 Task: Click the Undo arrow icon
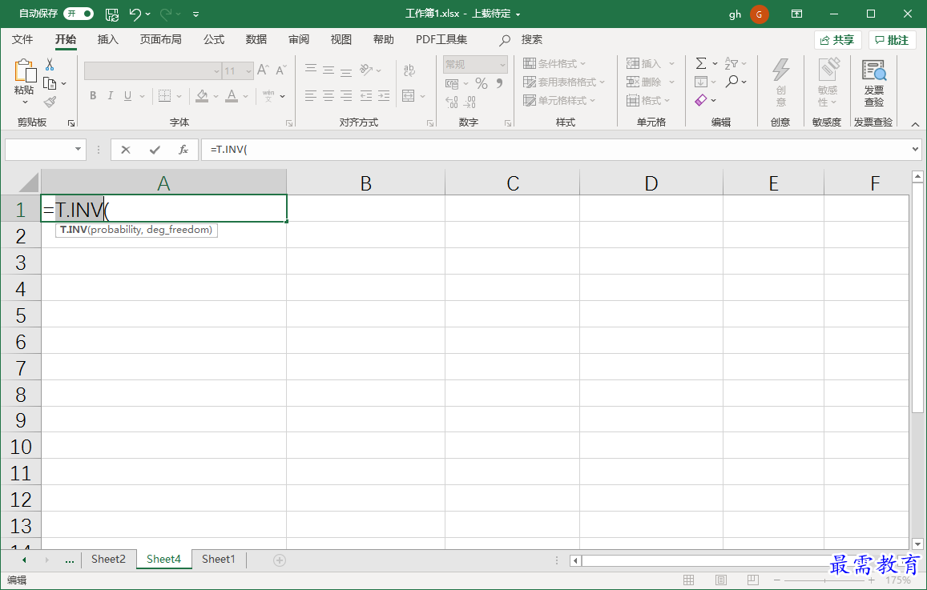pos(135,14)
